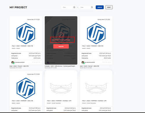
Task: Click the 'Italy > 2020 > Ferrari > 296 GTB' title above saved date 01.19.2026
Action: tap(19, 66)
